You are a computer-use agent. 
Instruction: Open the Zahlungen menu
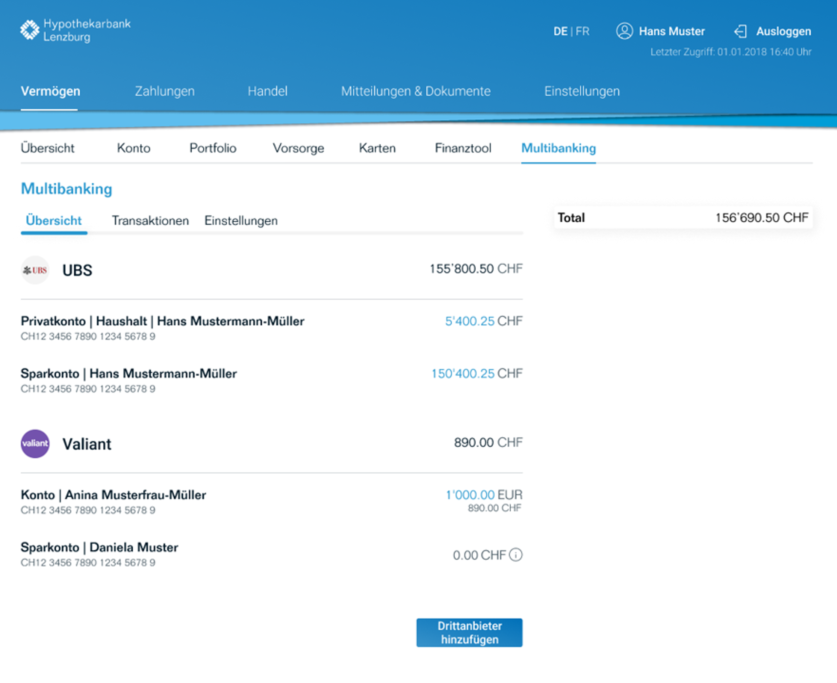(x=165, y=91)
